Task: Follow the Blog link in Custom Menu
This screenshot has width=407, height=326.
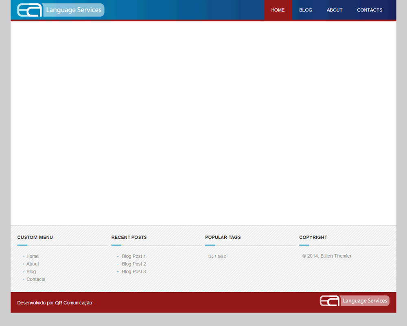Action: point(31,272)
